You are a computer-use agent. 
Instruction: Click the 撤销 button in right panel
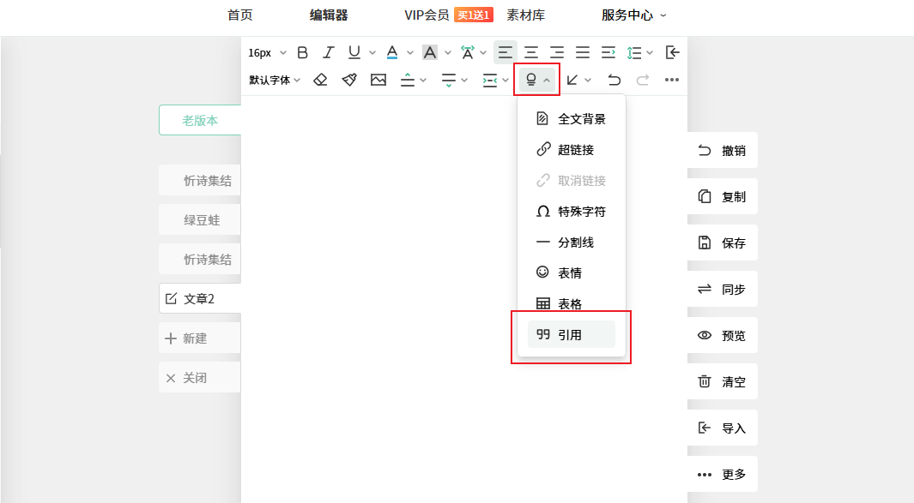click(723, 150)
